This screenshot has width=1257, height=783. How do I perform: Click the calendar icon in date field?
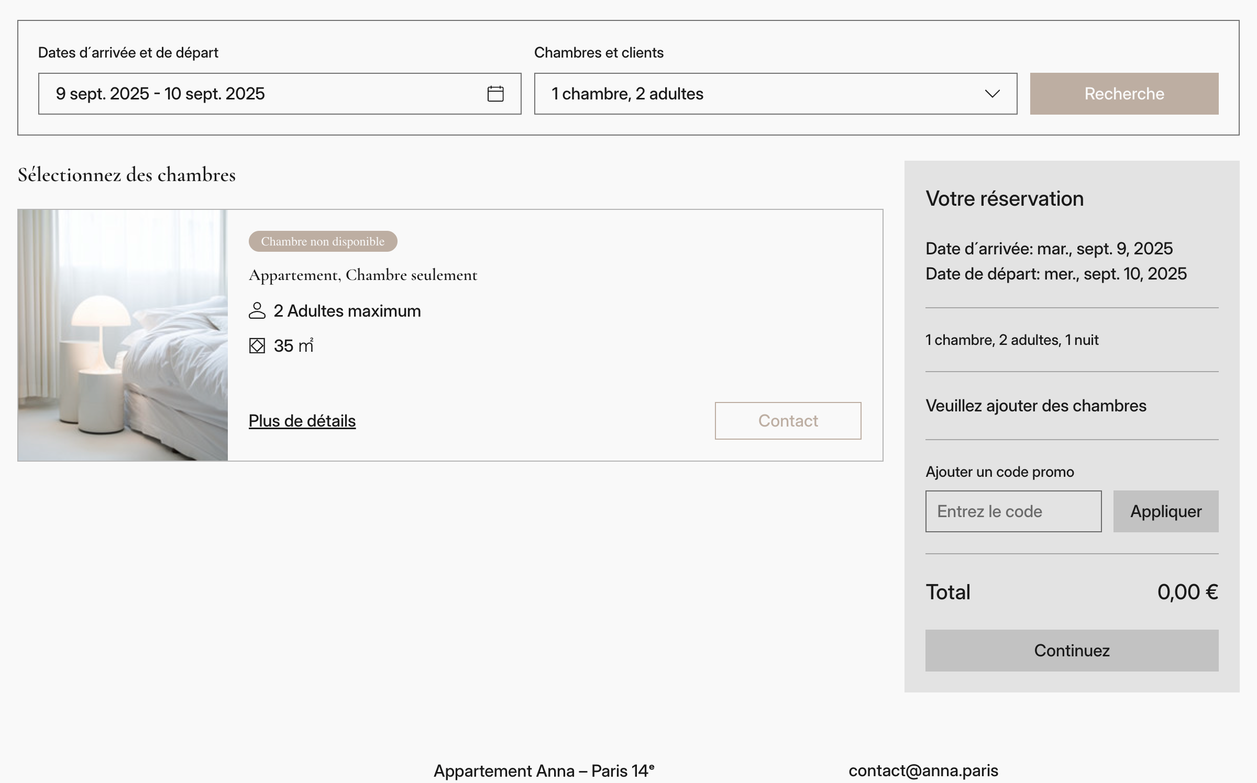(x=495, y=94)
